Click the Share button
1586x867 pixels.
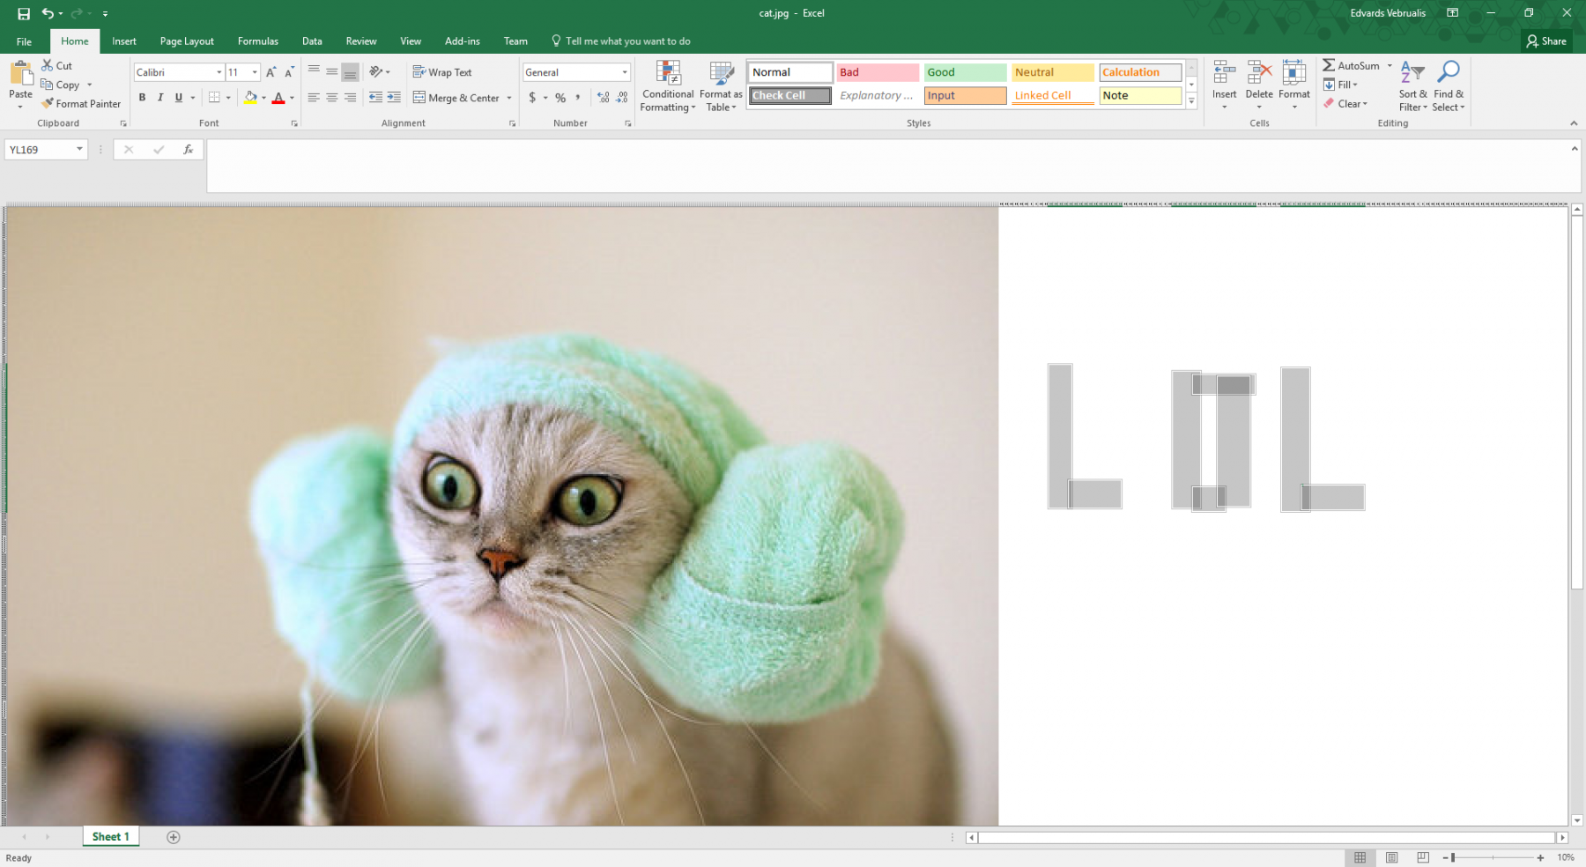click(1546, 41)
